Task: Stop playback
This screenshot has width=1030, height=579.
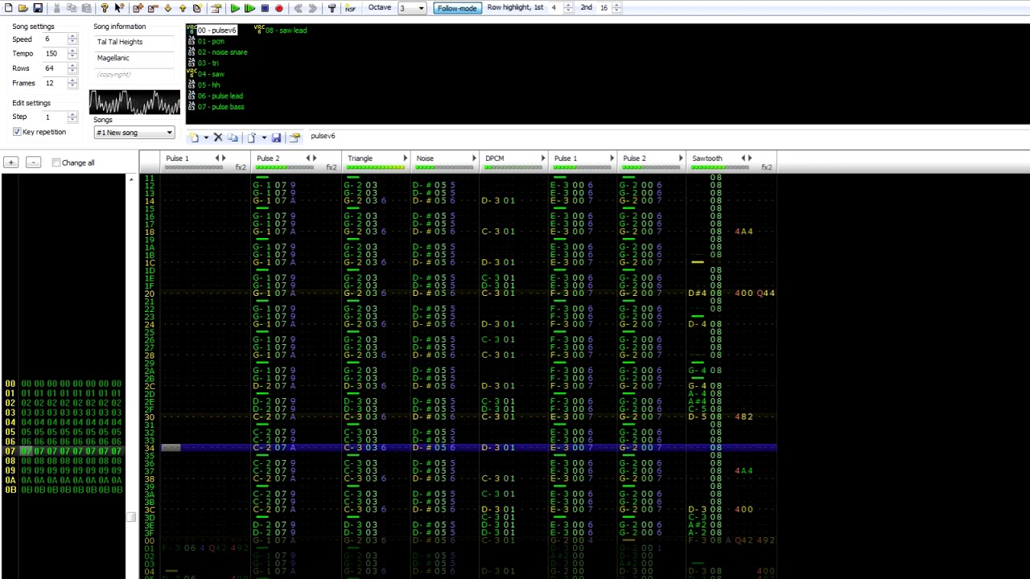Action: [x=265, y=8]
